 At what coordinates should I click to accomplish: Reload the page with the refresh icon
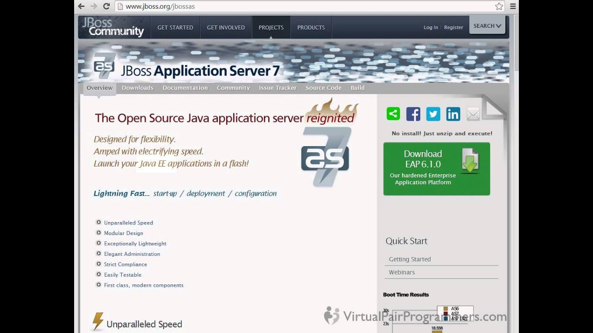[106, 6]
